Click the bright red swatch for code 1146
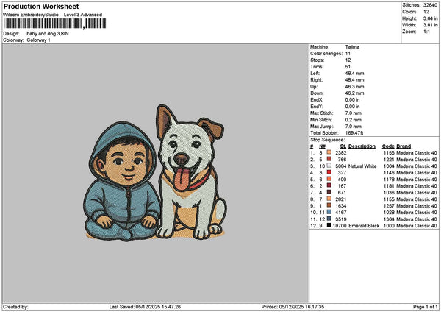Viewport: 441px width, 312px height. [329, 172]
